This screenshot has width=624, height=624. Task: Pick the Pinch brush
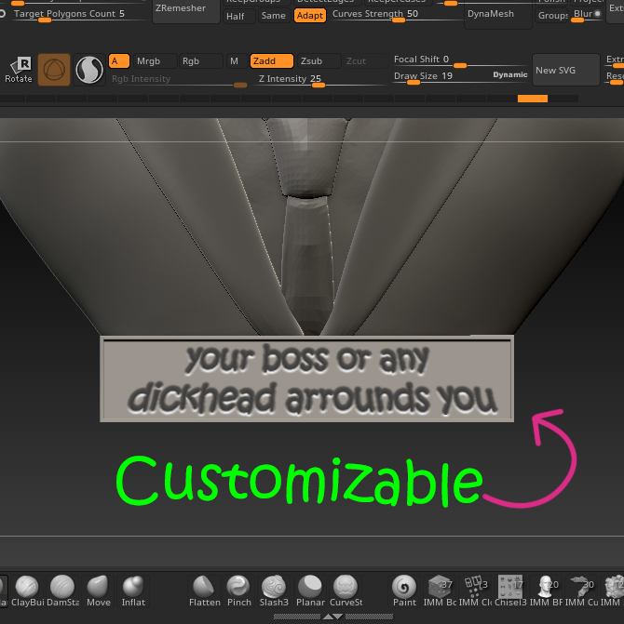coord(238,591)
